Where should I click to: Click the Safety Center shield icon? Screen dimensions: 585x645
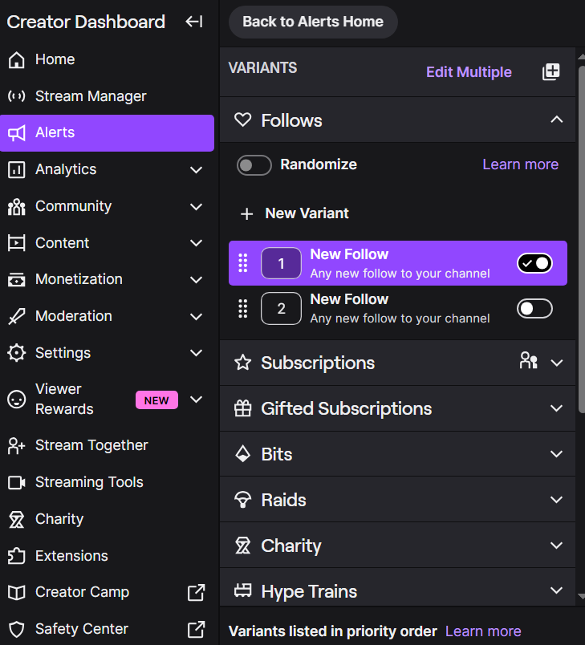[x=17, y=629]
